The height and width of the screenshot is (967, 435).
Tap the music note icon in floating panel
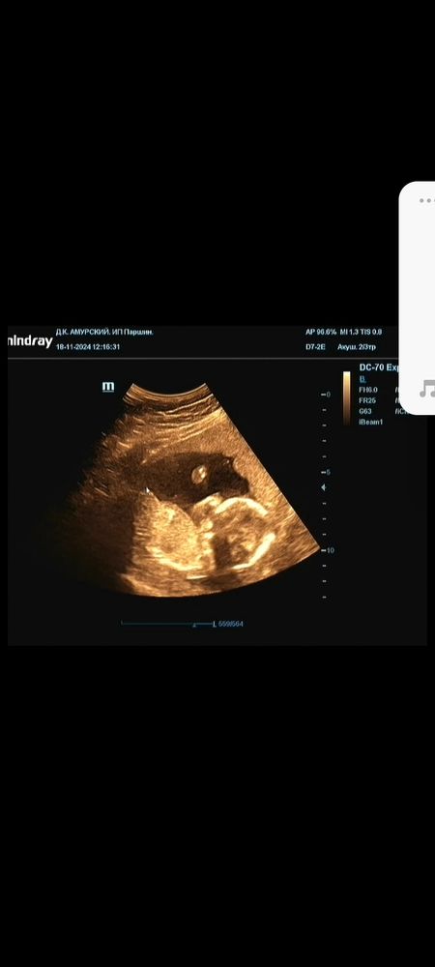pos(427,389)
